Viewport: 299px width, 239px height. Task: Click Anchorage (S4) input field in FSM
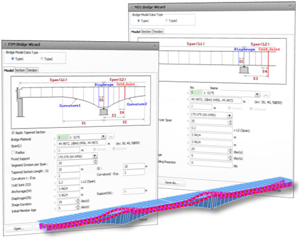(69, 188)
